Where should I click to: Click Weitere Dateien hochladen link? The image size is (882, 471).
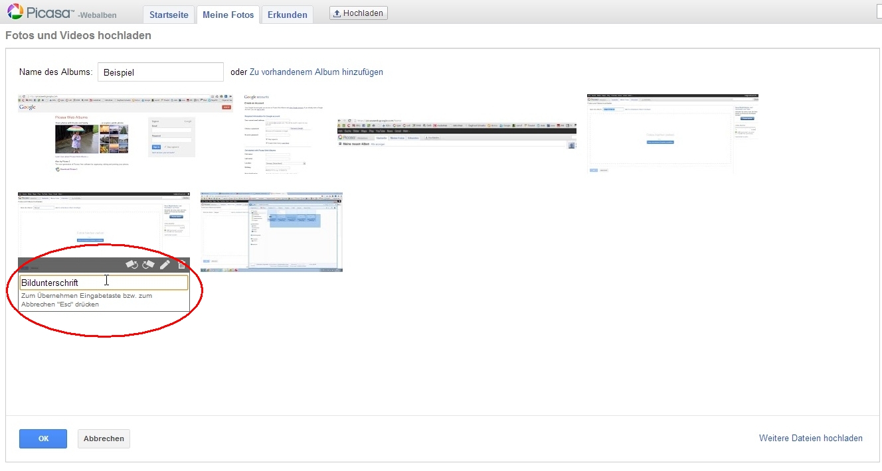pyautogui.click(x=810, y=438)
